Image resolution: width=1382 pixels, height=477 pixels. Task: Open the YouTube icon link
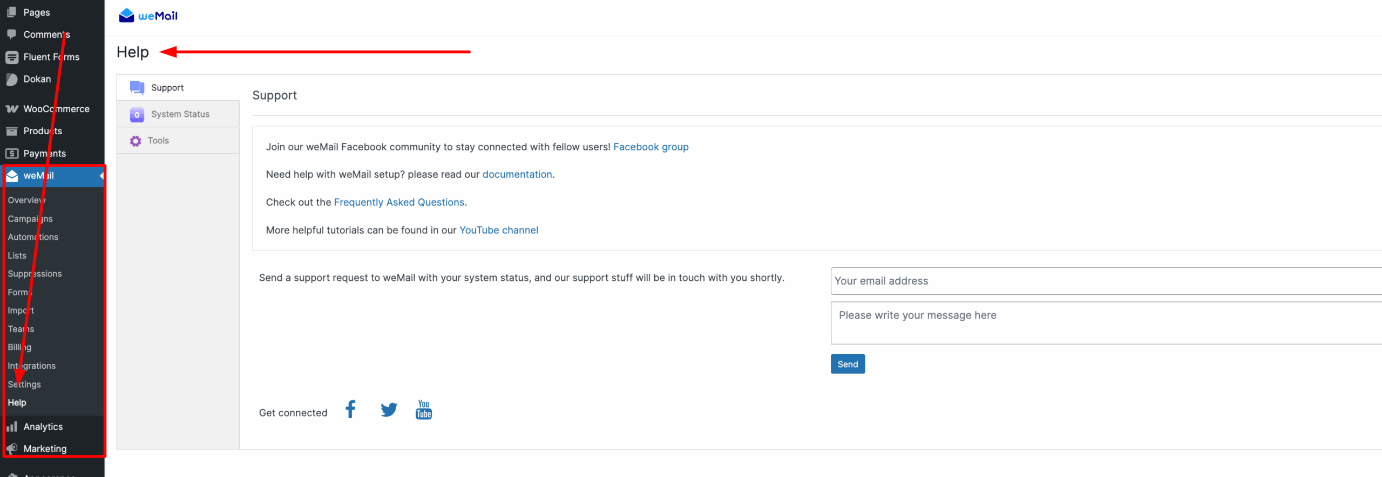tap(424, 410)
